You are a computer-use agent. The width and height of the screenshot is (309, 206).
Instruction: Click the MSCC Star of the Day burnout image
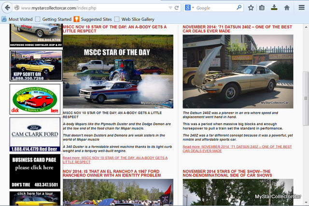pyautogui.click(x=118, y=72)
